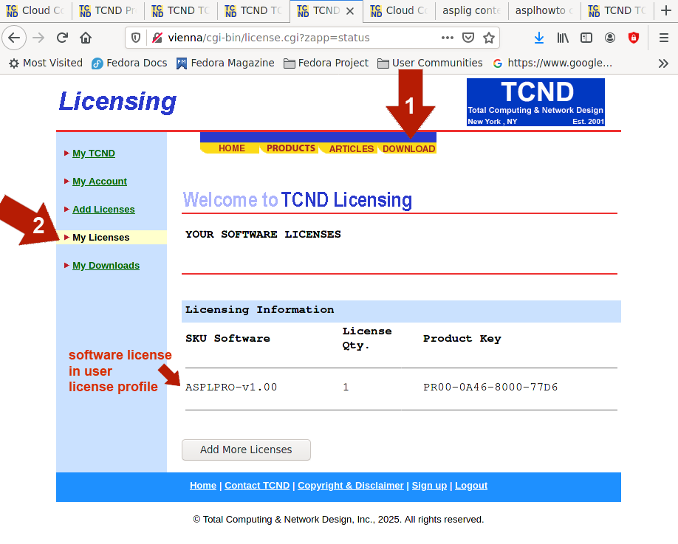Screen dimensions: 678x544
Task: Open the Firefox account profile icon
Action: click(610, 38)
